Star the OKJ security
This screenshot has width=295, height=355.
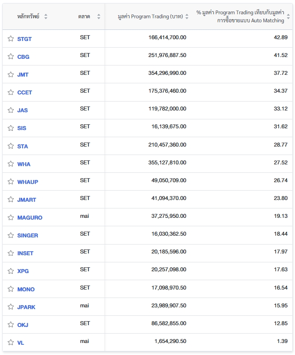[x=11, y=325]
